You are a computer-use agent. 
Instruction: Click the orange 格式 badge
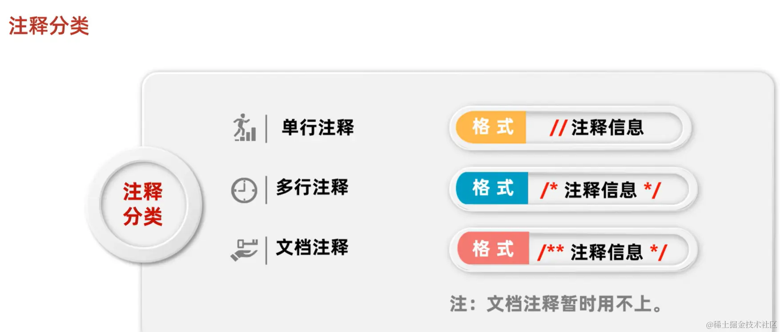(491, 127)
